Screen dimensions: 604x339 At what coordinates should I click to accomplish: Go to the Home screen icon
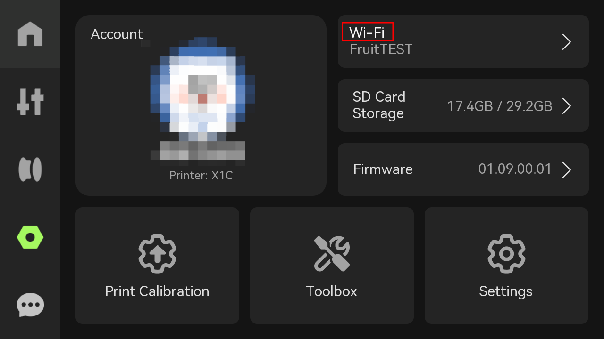[x=30, y=34]
